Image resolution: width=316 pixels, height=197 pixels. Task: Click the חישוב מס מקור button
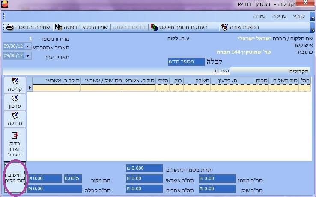(x=15, y=177)
